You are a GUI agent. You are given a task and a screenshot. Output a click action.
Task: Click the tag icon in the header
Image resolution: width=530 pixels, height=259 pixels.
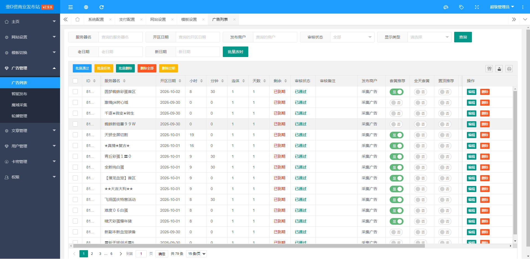point(461,7)
